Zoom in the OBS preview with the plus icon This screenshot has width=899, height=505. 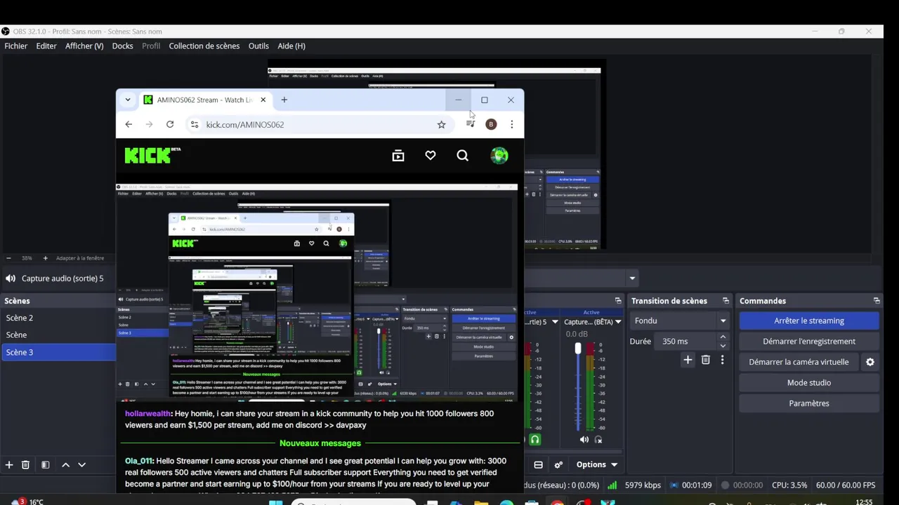pyautogui.click(x=46, y=258)
